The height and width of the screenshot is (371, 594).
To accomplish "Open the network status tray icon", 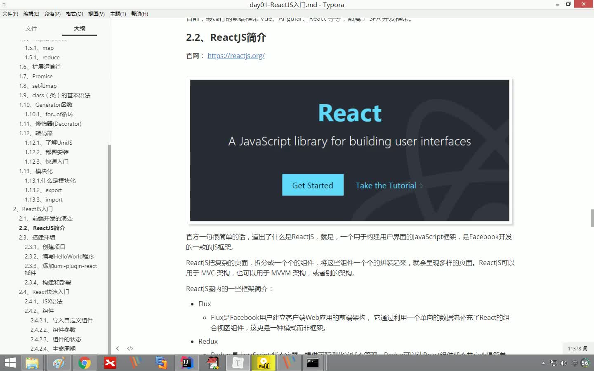I will click(x=554, y=363).
